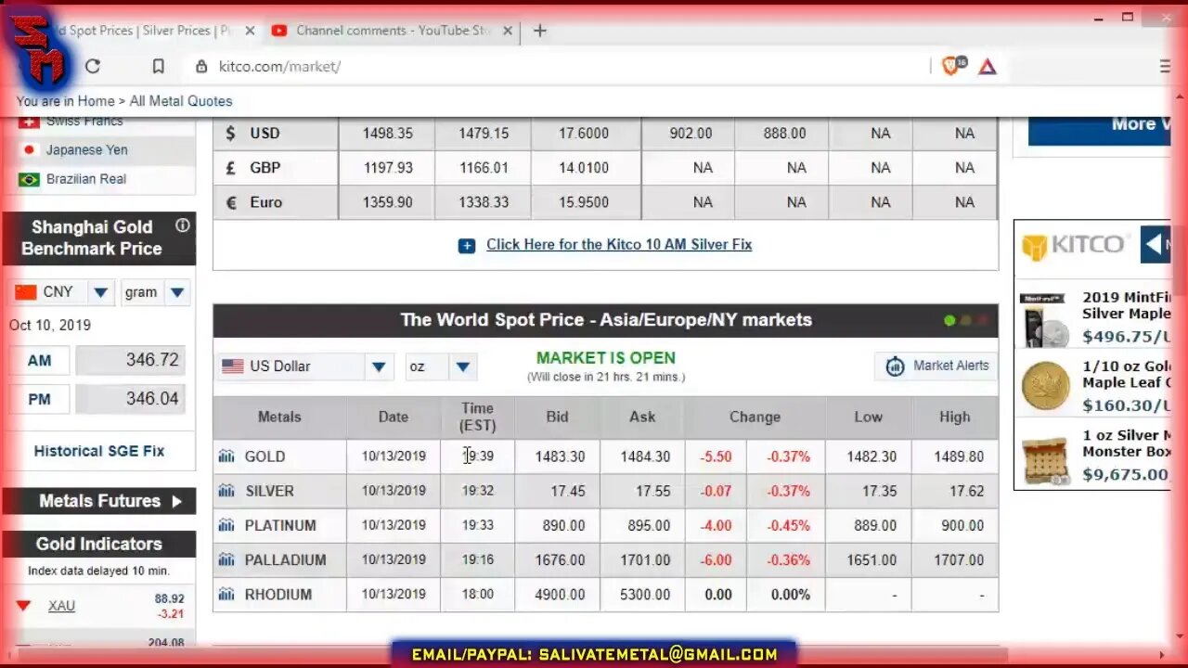Click the All Metal Quotes breadcrumb text
Screen dimensions: 1188x668
click(x=181, y=101)
